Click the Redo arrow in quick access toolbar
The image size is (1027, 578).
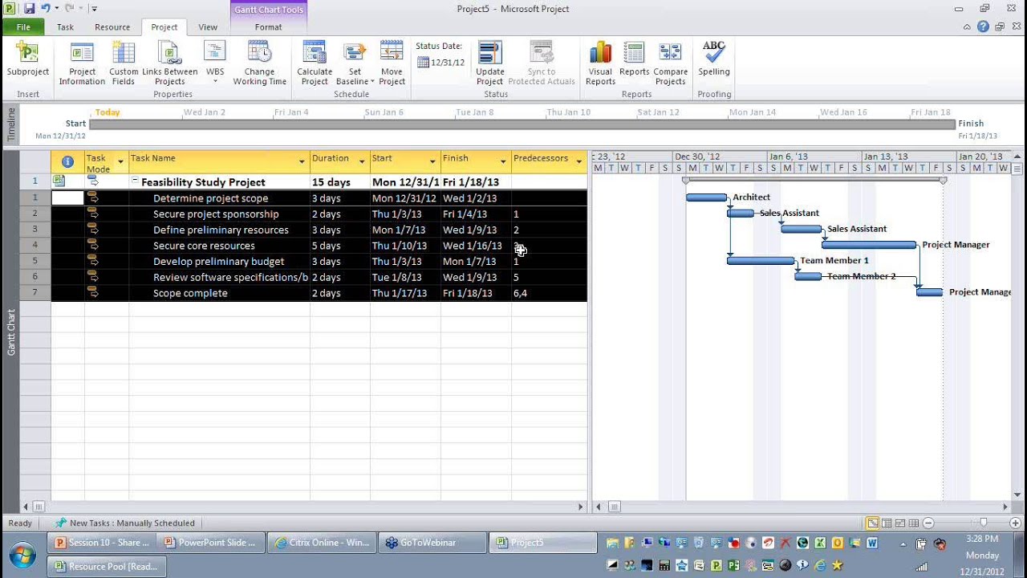[x=69, y=9]
